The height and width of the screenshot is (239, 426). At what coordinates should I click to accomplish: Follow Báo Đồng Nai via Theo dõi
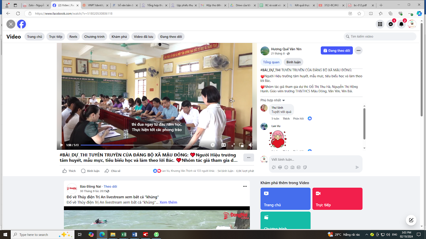pos(110,186)
